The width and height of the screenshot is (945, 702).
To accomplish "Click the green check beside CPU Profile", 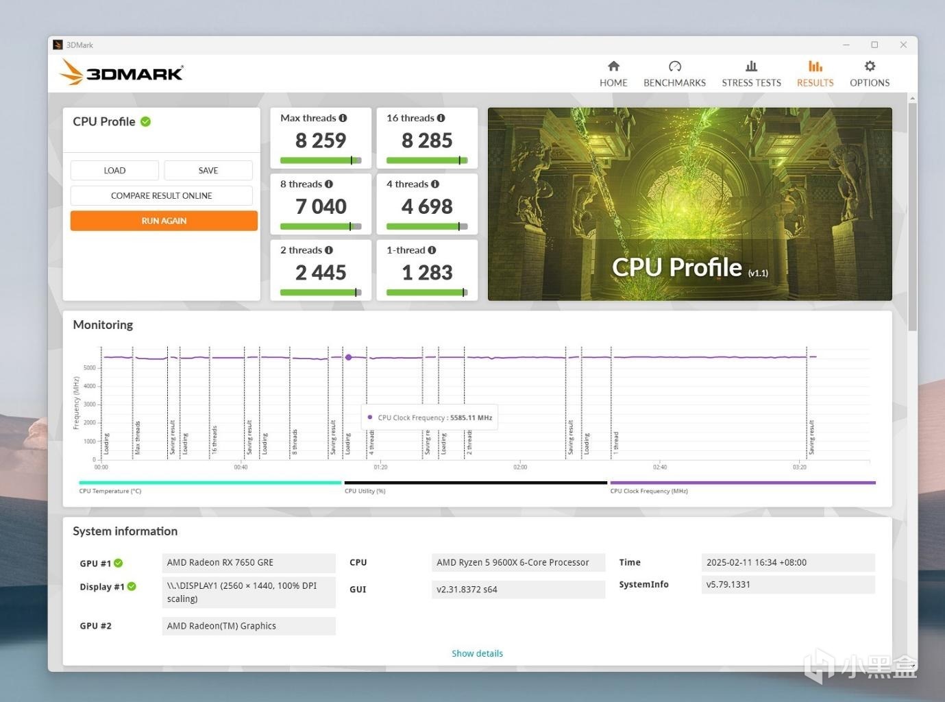I will (146, 121).
